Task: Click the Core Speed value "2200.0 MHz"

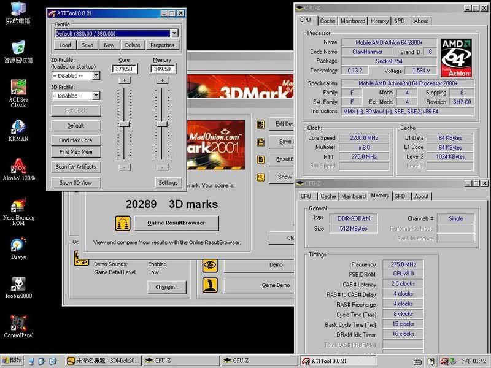Action: (364, 138)
